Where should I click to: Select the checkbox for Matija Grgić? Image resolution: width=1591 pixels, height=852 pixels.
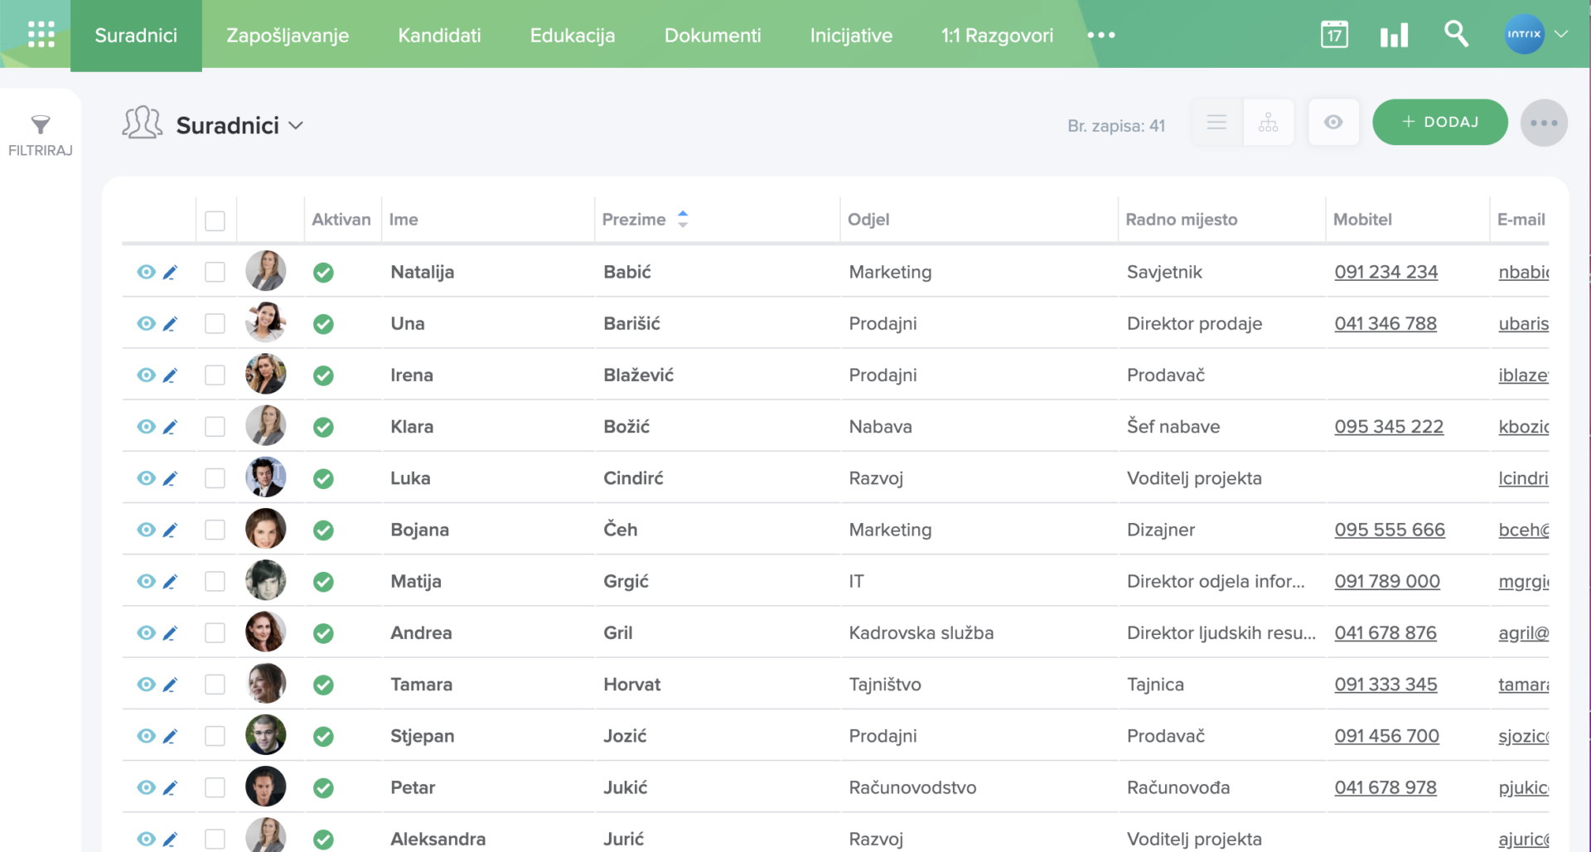(x=215, y=582)
